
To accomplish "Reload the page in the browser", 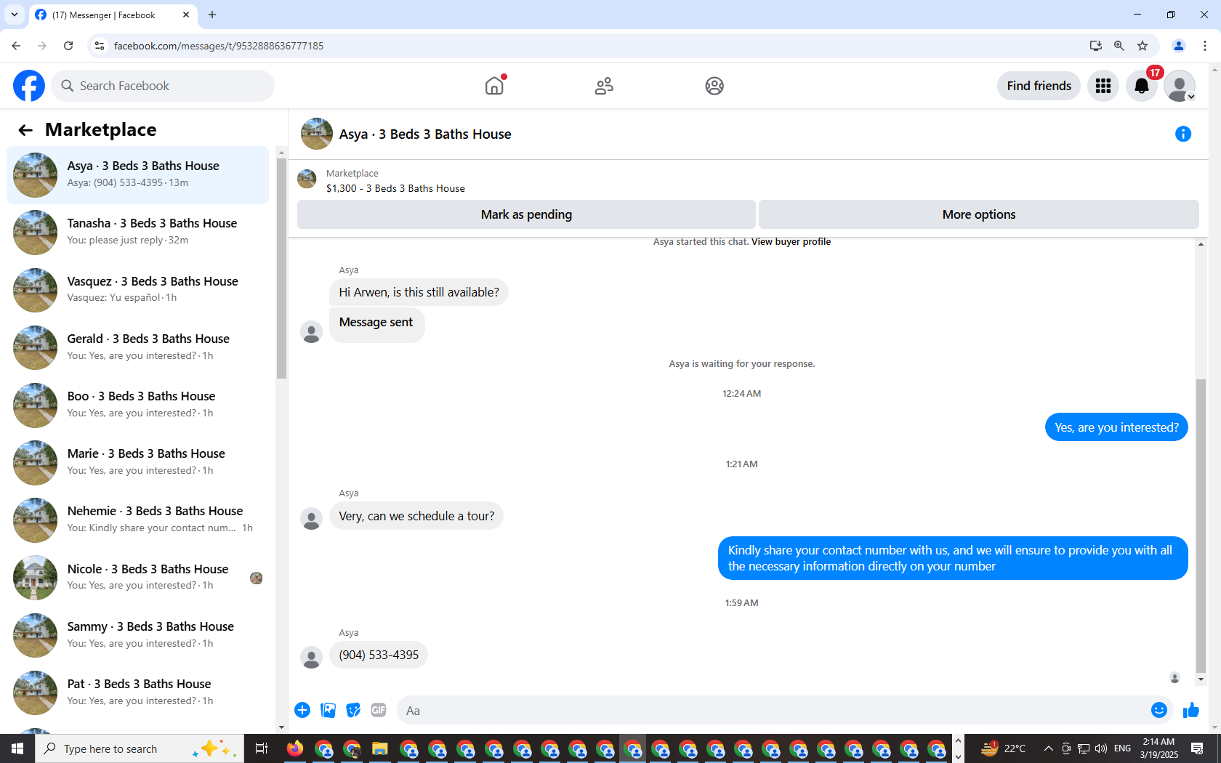I will [68, 46].
